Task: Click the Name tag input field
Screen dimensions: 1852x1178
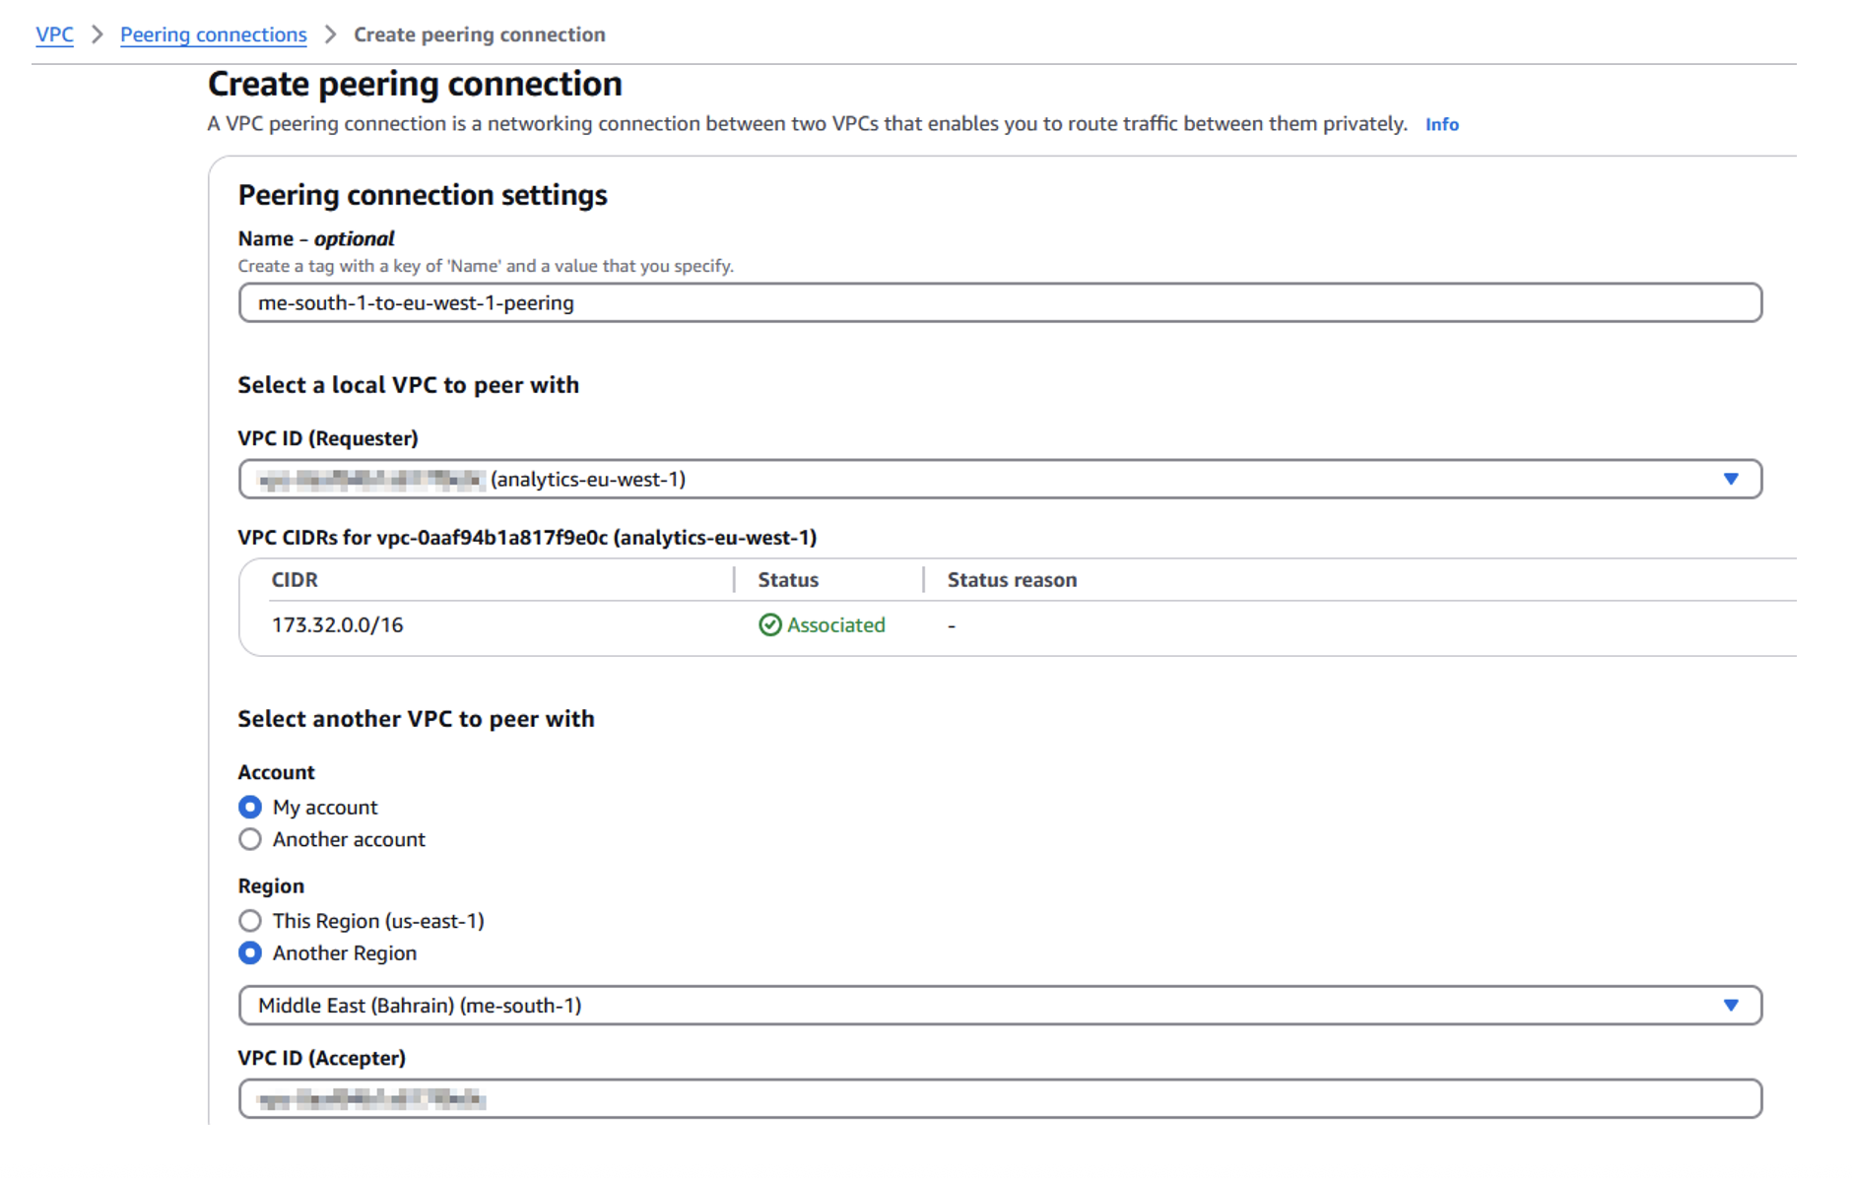Action: point(999,302)
